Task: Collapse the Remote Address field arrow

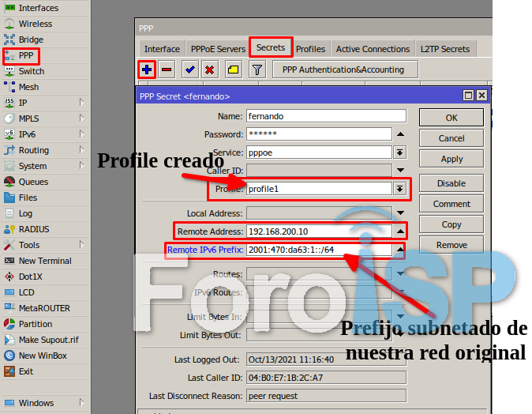Action: pyautogui.click(x=400, y=231)
